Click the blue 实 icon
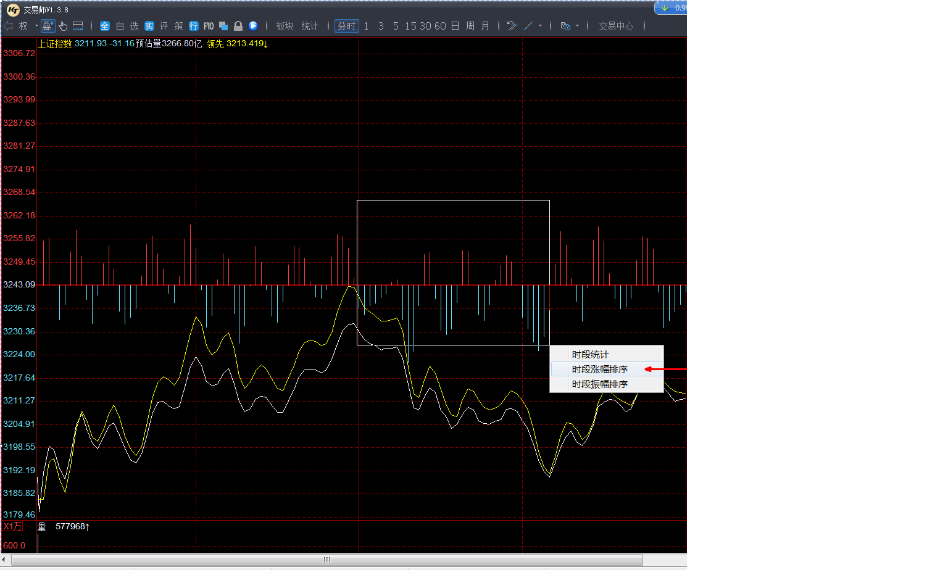This screenshot has height=570, width=948. point(149,26)
